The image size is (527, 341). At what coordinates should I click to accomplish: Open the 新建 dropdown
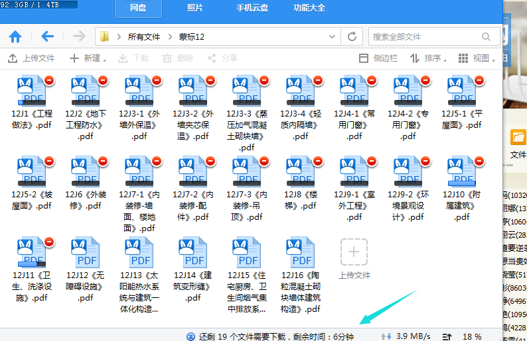pos(88,58)
